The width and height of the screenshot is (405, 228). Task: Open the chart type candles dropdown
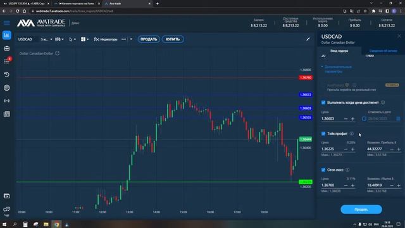pos(59,39)
